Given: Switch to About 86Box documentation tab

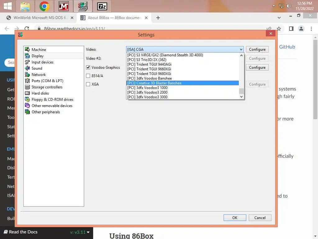Looking at the screenshot, I should coord(114,18).
